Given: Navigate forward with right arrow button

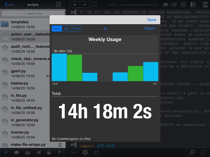Looking at the screenshot, I should [85, 4].
